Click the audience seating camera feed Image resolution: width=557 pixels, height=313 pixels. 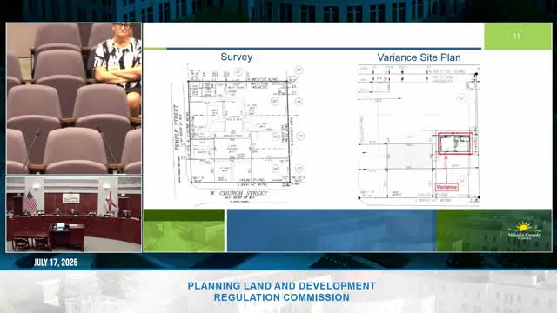tap(74, 98)
